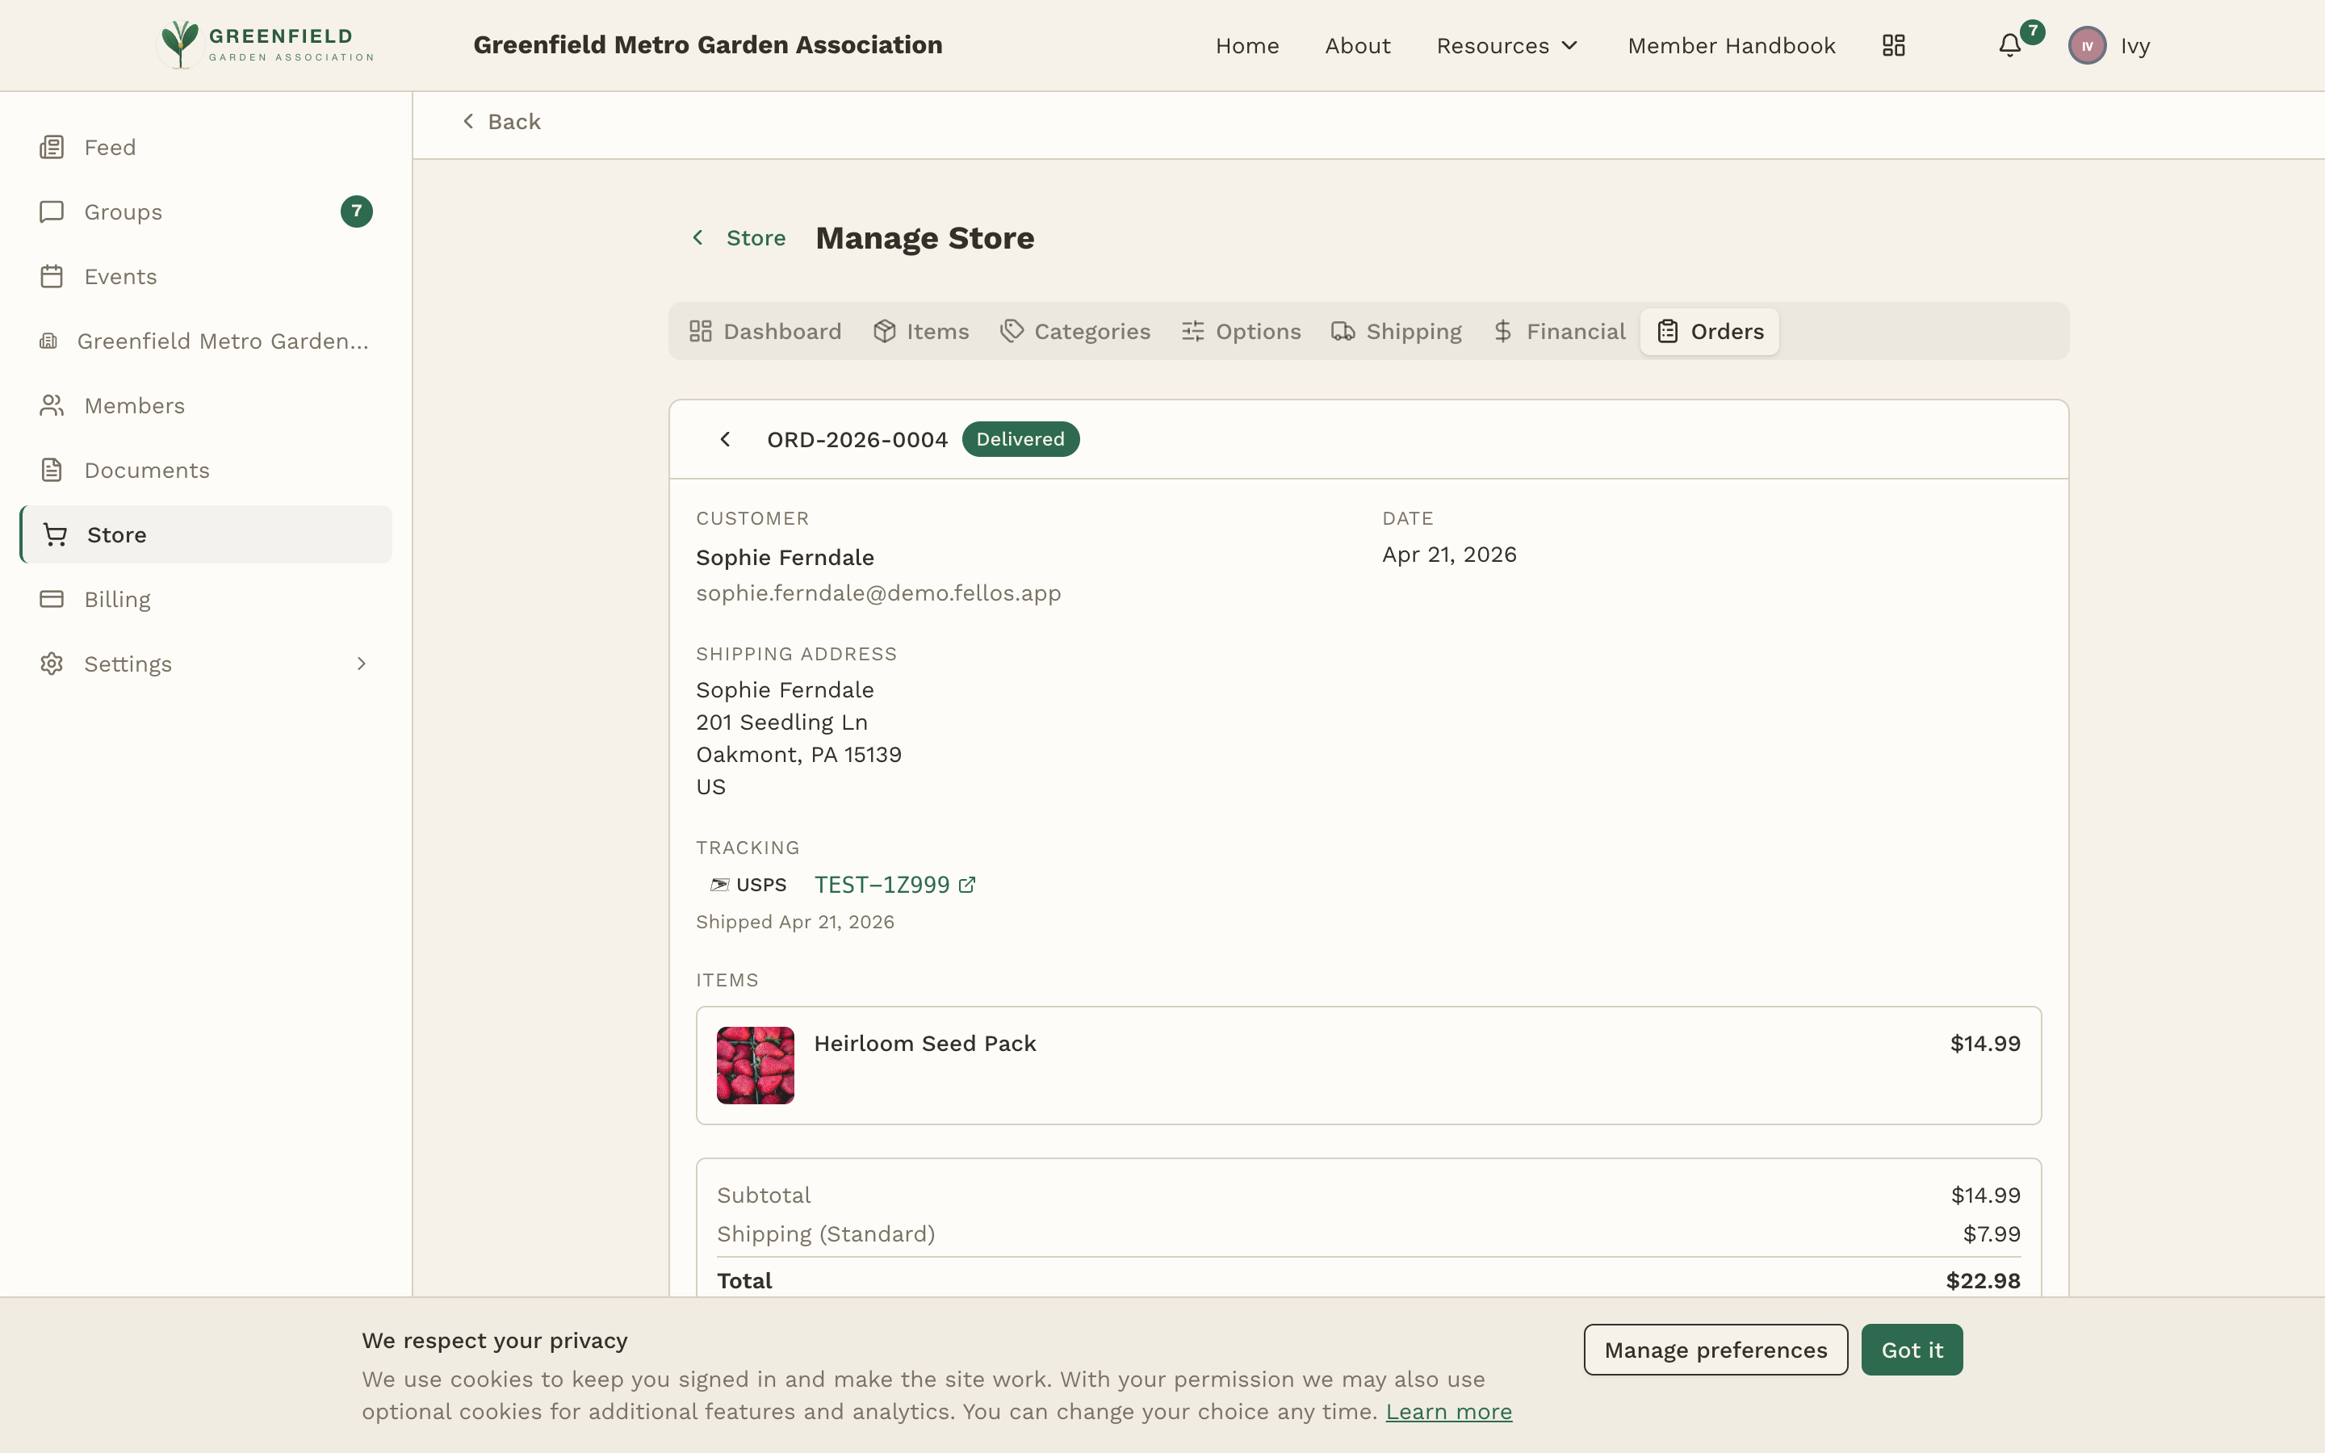Click the Dashboard tab grid icon
2325x1453 pixels.
(701, 332)
